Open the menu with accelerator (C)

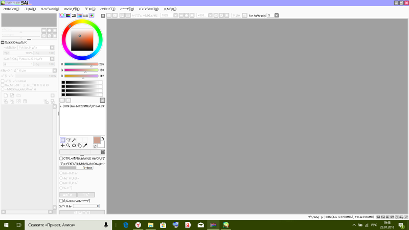[50, 9]
